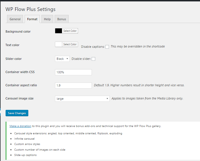The width and height of the screenshot is (200, 161).
Task: Expand the Carousel image size dropdown
Action: (x=82, y=99)
